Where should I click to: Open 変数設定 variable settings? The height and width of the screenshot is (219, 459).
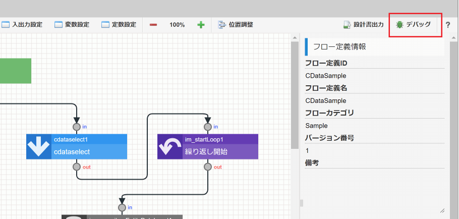(72, 25)
